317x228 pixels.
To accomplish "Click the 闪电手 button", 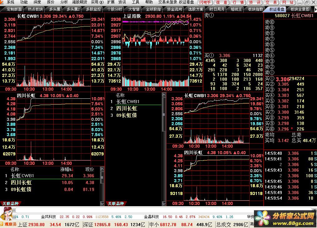I will [x=205, y=2].
